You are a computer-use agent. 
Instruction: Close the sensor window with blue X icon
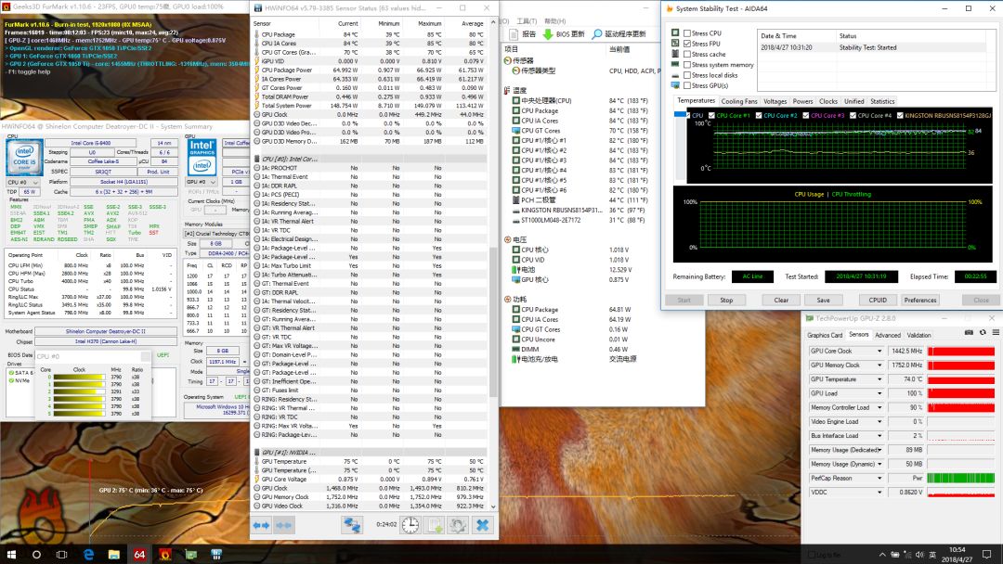pyautogui.click(x=483, y=525)
